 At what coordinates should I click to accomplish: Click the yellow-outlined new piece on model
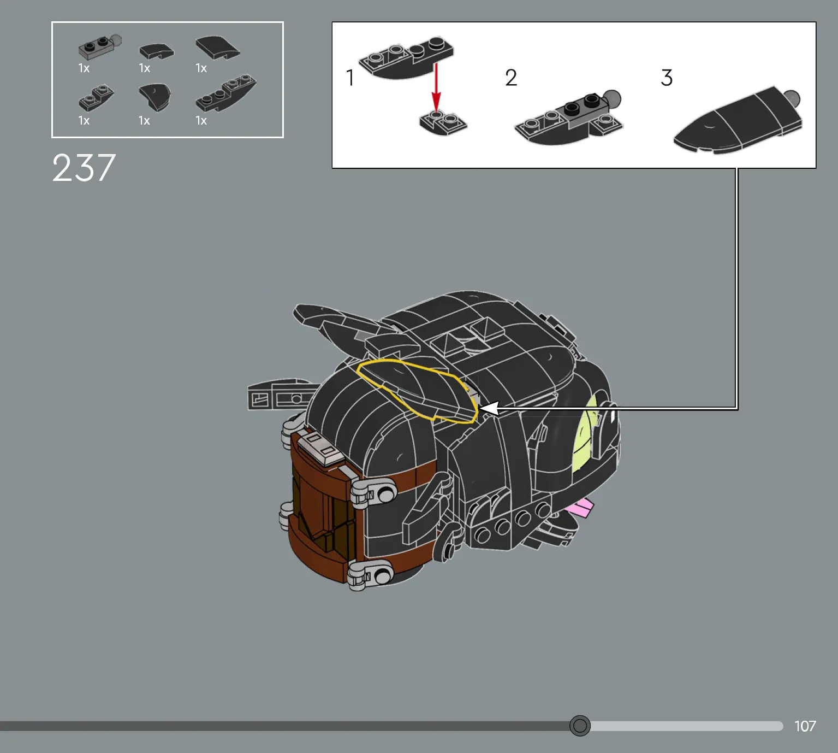click(x=417, y=390)
